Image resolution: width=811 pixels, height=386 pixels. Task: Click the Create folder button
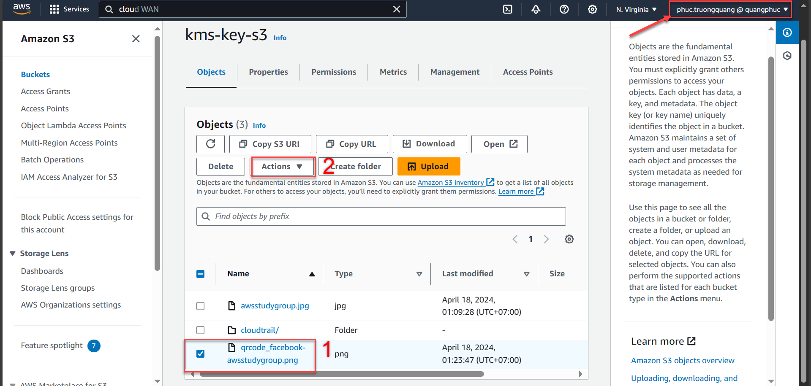point(355,167)
